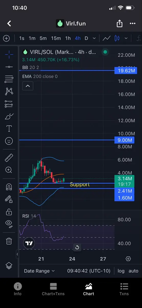Select the 4h timeframe
Image resolution: width=142 pixels, height=308 pixels.
click(x=78, y=38)
